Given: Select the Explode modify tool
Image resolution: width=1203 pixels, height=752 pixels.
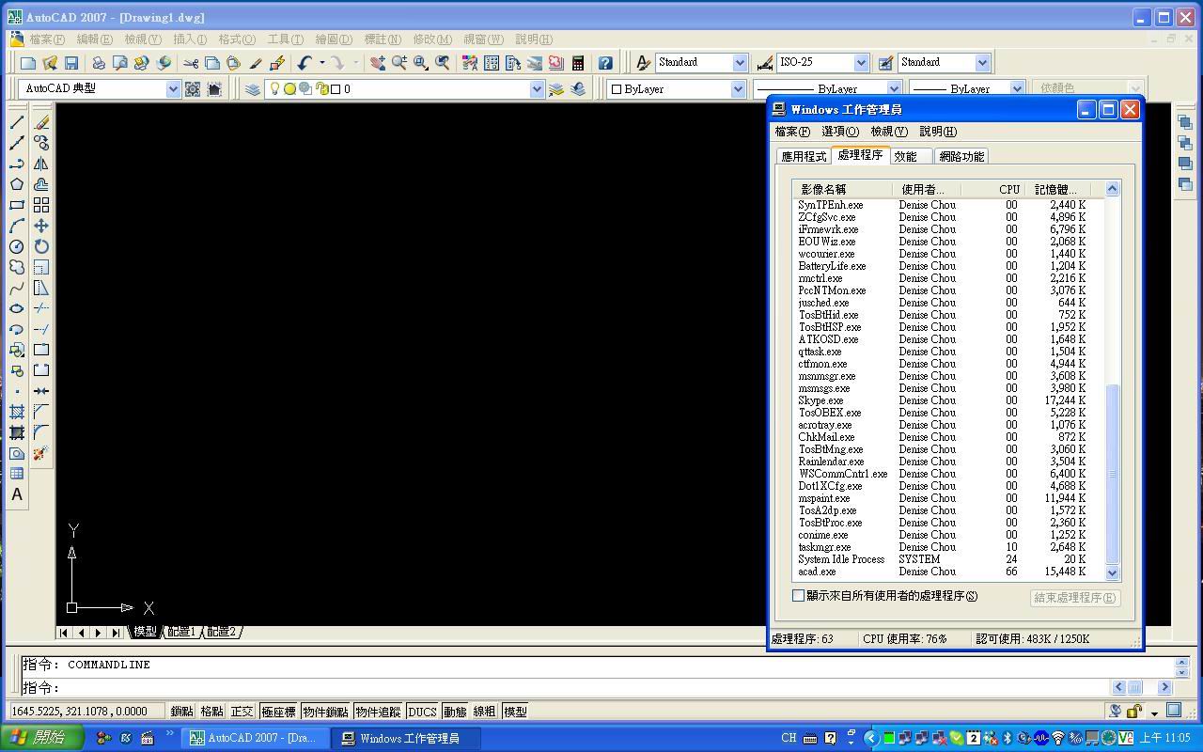Looking at the screenshot, I should pyautogui.click(x=41, y=453).
